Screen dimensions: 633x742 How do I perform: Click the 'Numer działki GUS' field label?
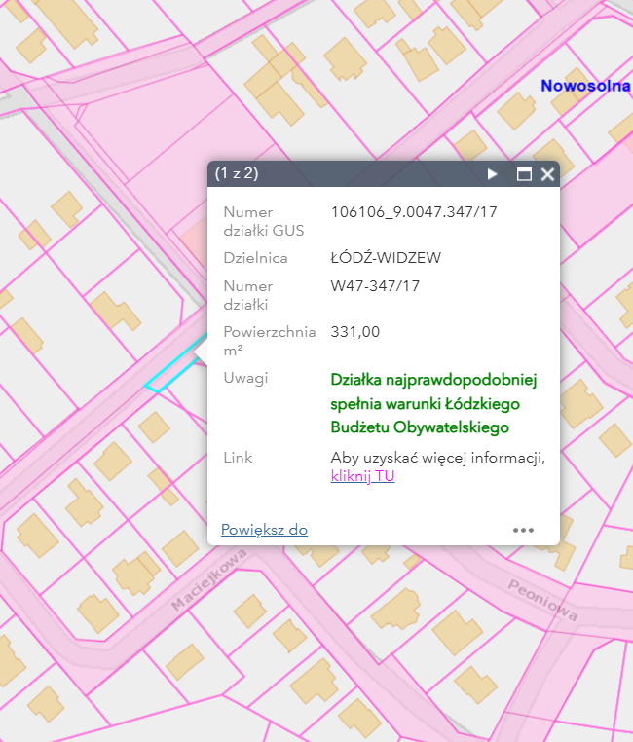coord(263,221)
